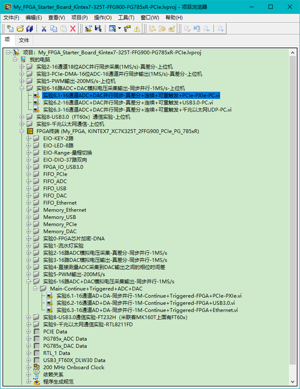Click the 依赖关系 dependencies icon

coord(37,375)
